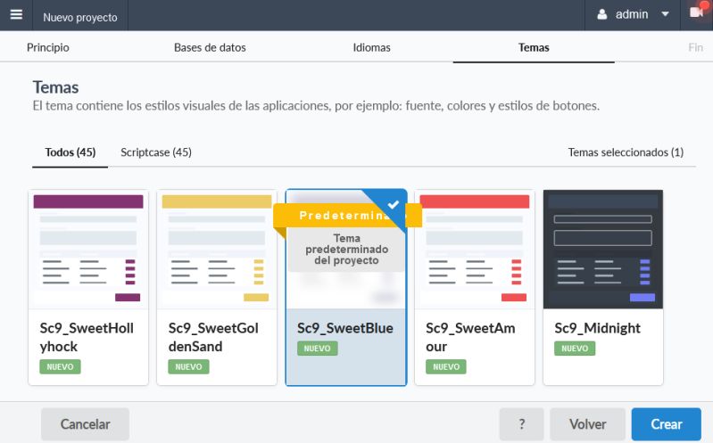Go to the Bases de datos step
Image resolution: width=713 pixels, height=443 pixels.
(210, 47)
